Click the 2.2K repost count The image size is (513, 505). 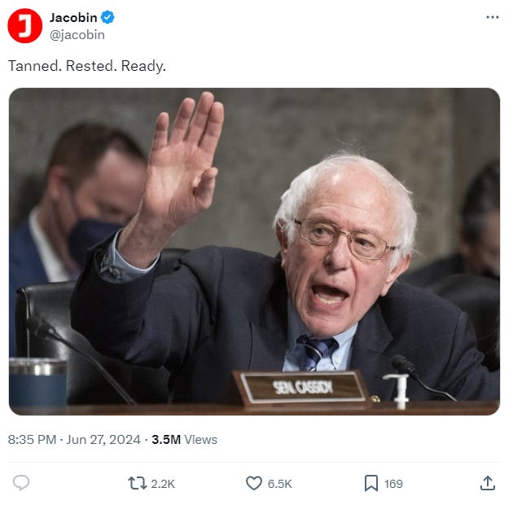coord(163,484)
